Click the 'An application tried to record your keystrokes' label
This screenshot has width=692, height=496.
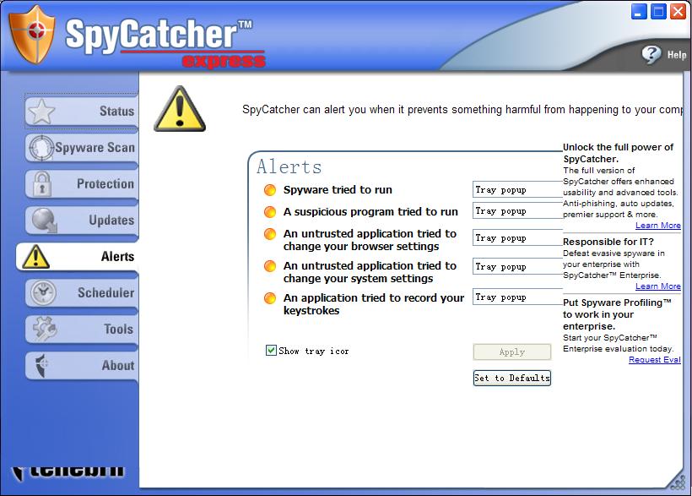tap(374, 304)
